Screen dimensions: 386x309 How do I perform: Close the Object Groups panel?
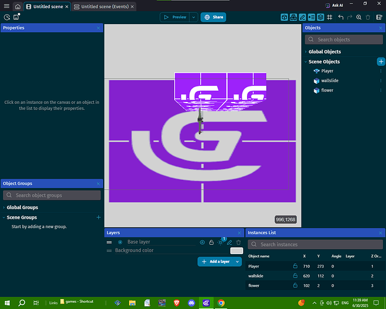pos(98,184)
